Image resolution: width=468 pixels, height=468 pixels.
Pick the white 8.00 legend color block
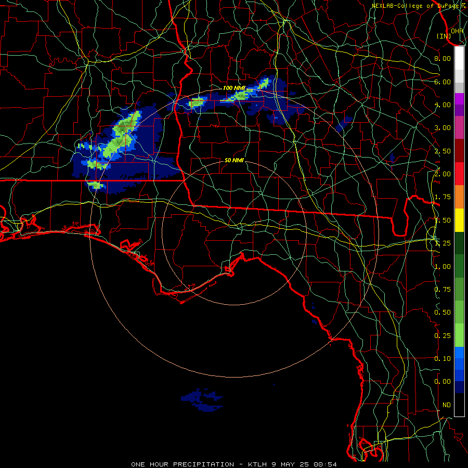pos(459,58)
